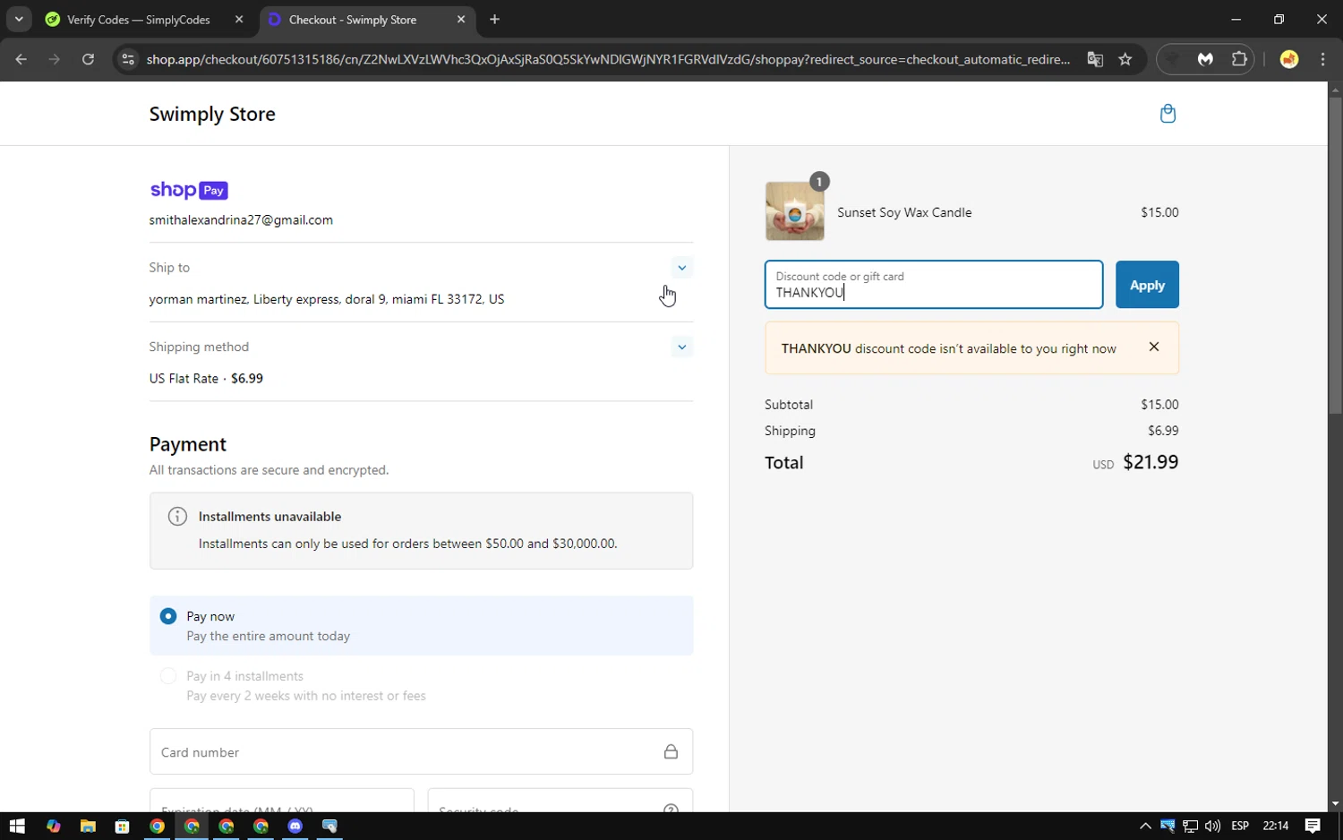Image resolution: width=1343 pixels, height=840 pixels.
Task: Expand the Shipping method section
Action: 681,347
